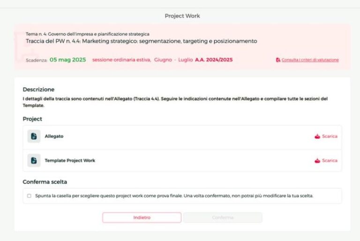Select the Allegato file name
360x241 pixels.
pos(54,136)
